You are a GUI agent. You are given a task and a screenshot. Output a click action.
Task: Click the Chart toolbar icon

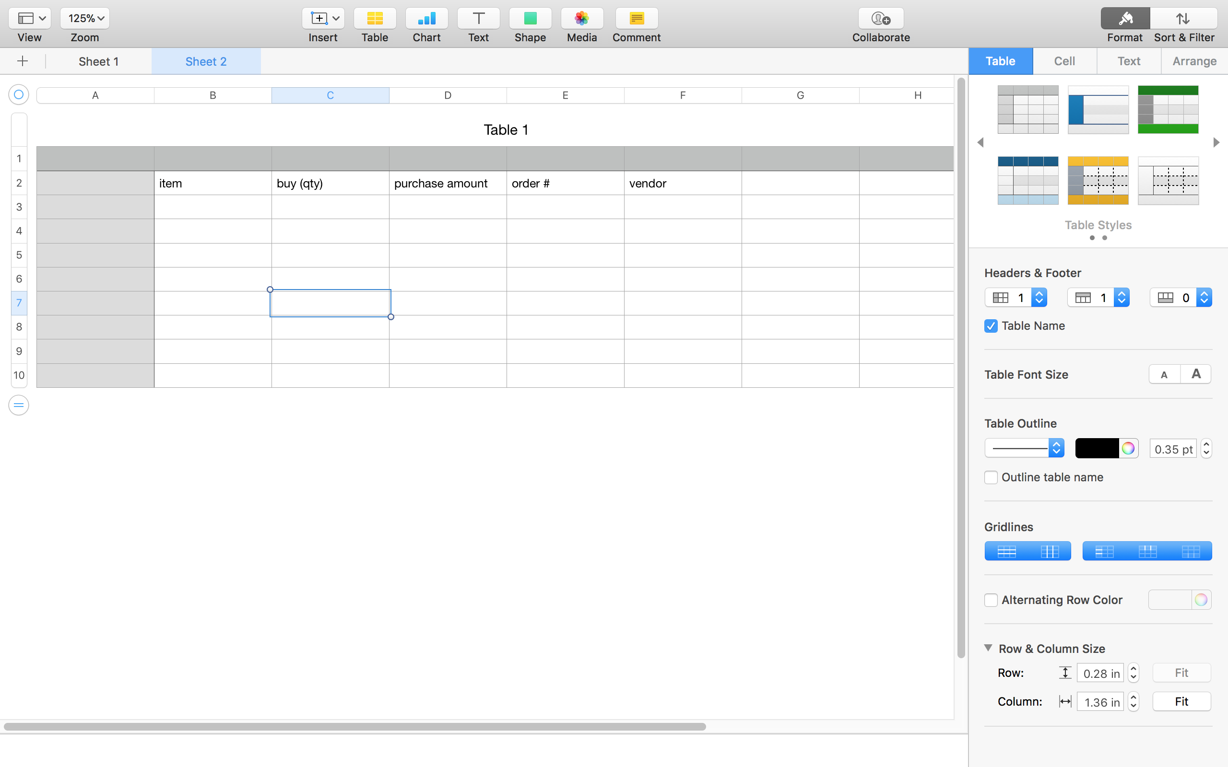click(426, 19)
